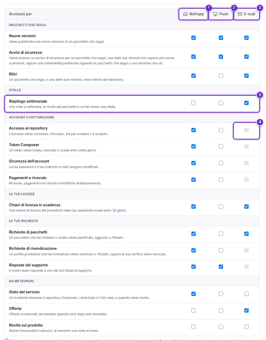Click the envelope icon beside E-mail
This screenshot has width=266, height=340.
click(x=240, y=14)
